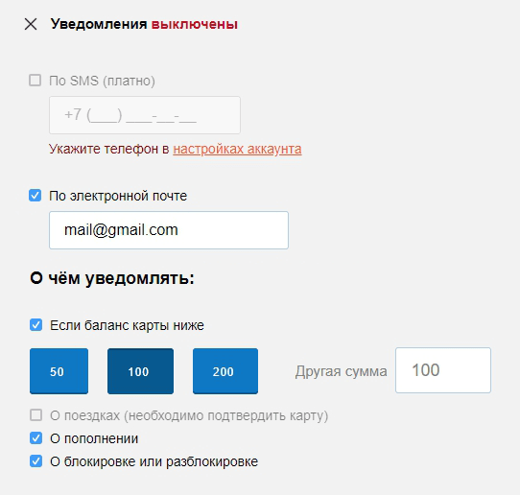The width and height of the screenshot is (520, 495).
Task: Click the 'Другая сумма' label text
Action: (x=341, y=371)
